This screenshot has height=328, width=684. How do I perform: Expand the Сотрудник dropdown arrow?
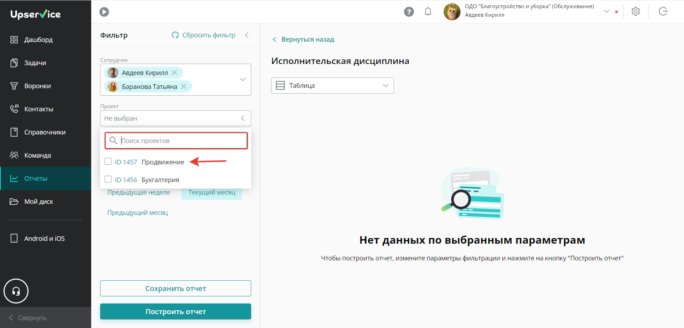point(243,79)
